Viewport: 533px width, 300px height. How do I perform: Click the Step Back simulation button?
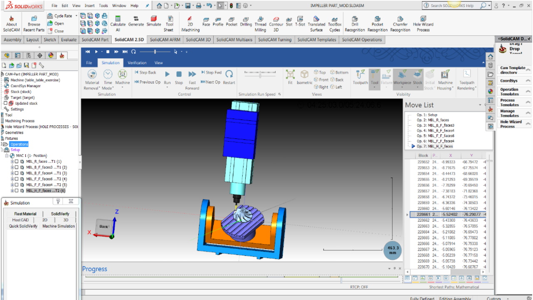[146, 72]
